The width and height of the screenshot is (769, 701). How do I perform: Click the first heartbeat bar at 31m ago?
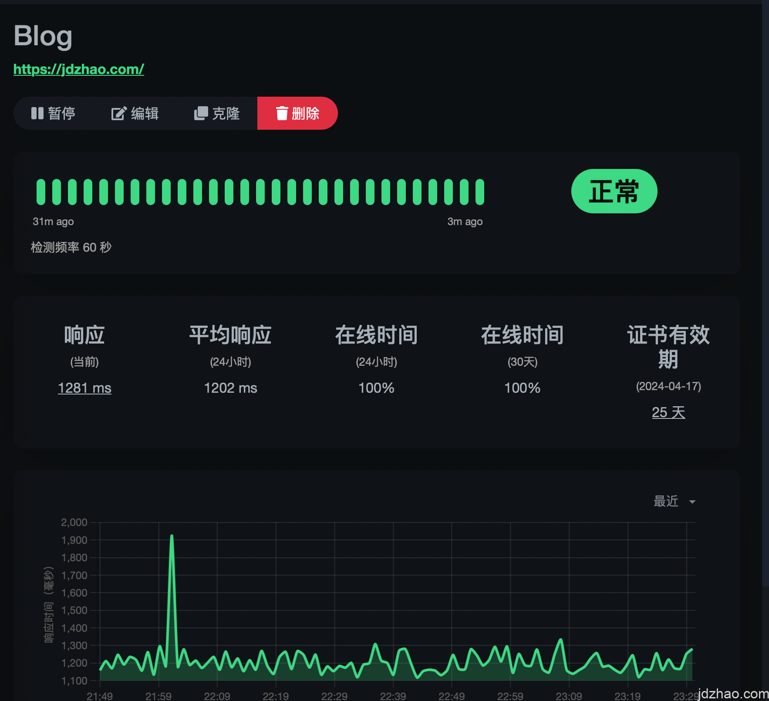click(41, 192)
